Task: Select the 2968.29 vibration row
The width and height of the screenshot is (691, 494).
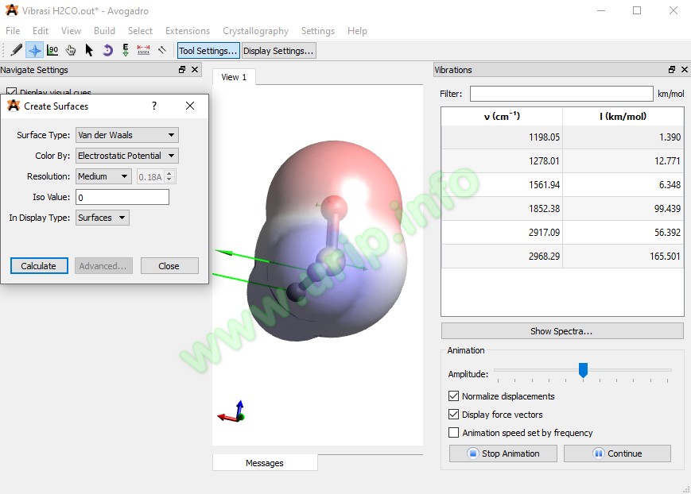Action: [x=562, y=256]
